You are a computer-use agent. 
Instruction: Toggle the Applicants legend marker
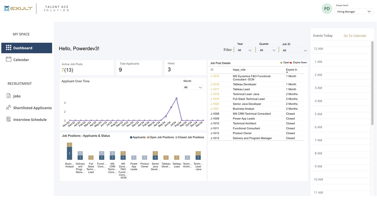(x=131, y=137)
